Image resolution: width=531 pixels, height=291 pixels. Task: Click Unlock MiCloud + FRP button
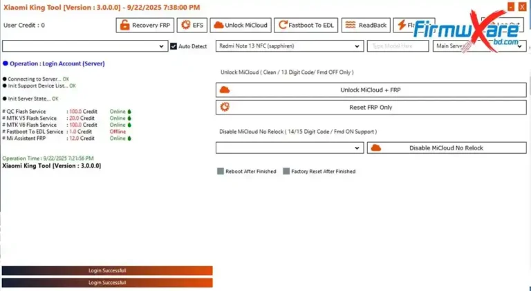click(371, 90)
